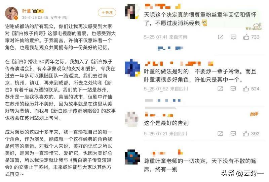Viewport: 269px width, 182px height.
Task: Reply to the 5-25 07:41 河南 comment
Action: click(x=233, y=37)
